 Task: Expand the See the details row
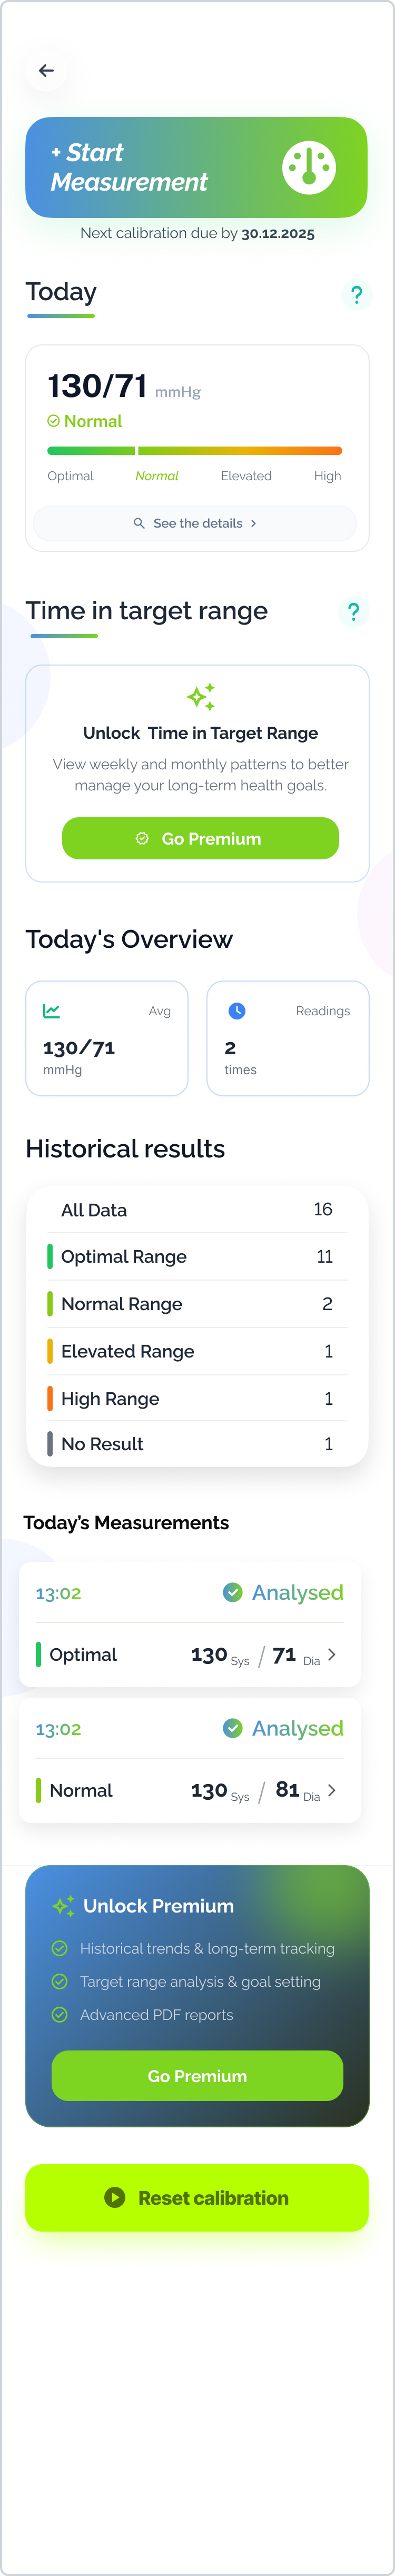195,523
